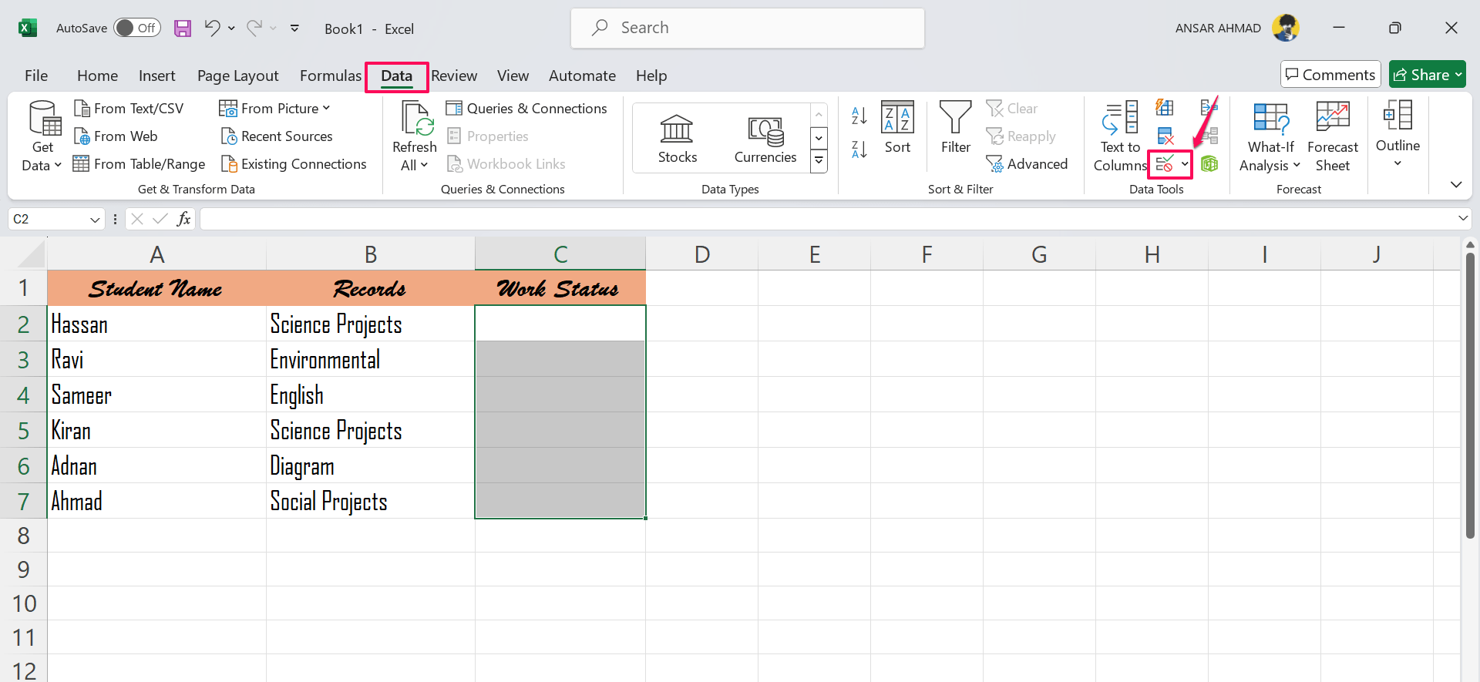Switch to the Page Layout tab
This screenshot has height=682, width=1480.
tap(238, 76)
